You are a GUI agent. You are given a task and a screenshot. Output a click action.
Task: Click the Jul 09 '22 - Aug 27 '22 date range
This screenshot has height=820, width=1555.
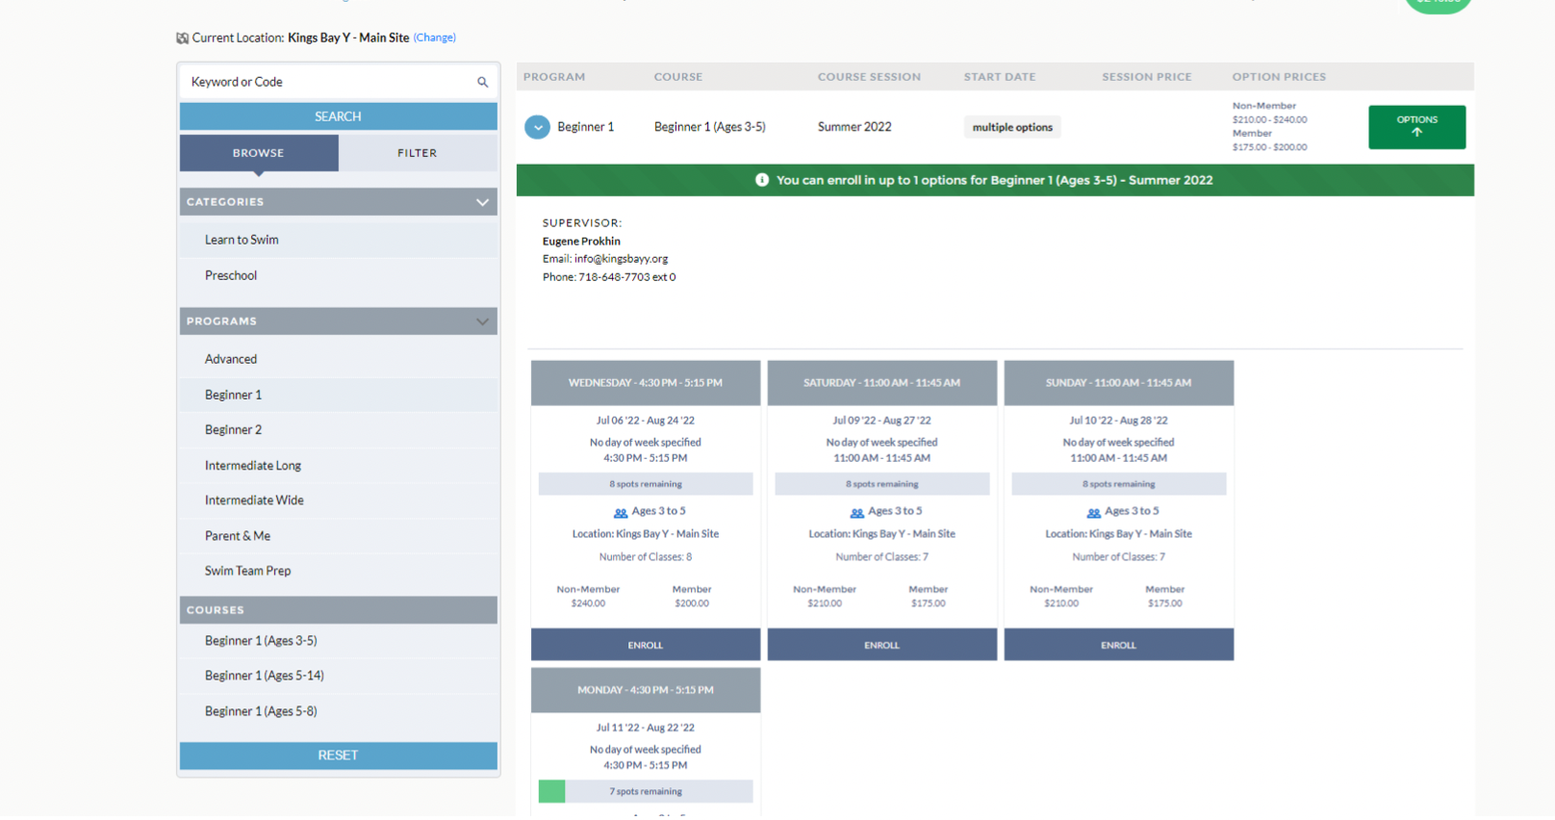point(882,421)
